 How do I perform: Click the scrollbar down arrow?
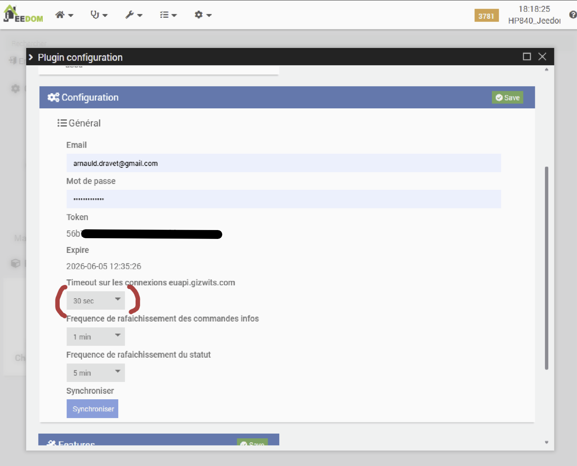tap(546, 442)
